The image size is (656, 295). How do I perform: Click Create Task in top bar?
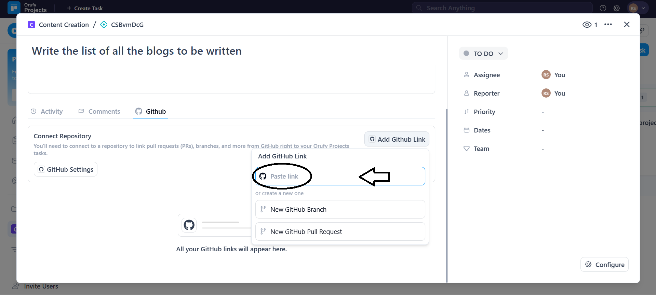pos(85,8)
